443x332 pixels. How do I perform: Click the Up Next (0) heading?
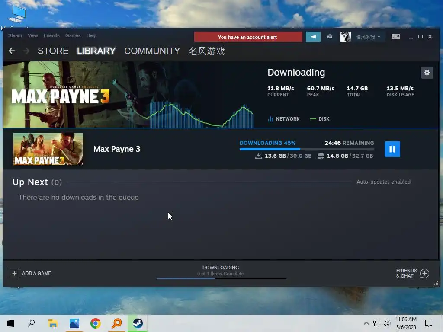[x=37, y=182]
